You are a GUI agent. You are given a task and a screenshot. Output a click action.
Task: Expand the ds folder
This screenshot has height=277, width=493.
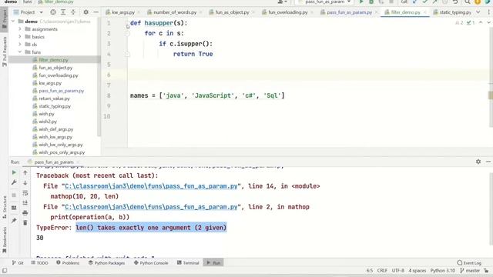coord(20,45)
